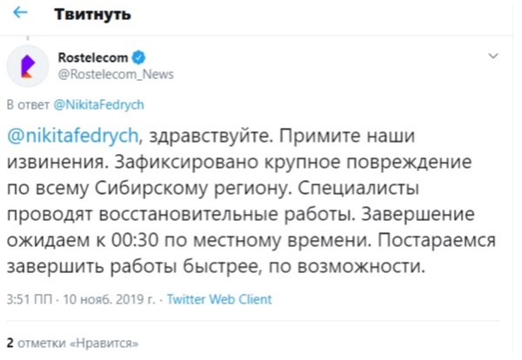Open the Twitter Web Client link
Viewport: 522px width, 360px height.
pyautogui.click(x=219, y=299)
